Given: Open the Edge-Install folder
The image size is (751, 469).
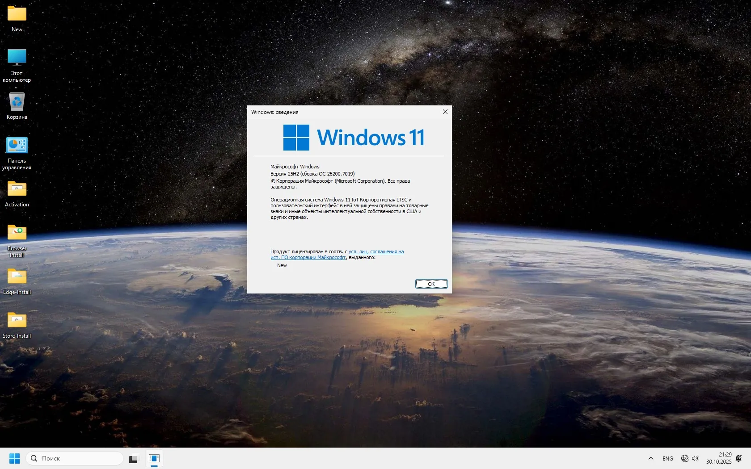Looking at the screenshot, I should click(17, 276).
